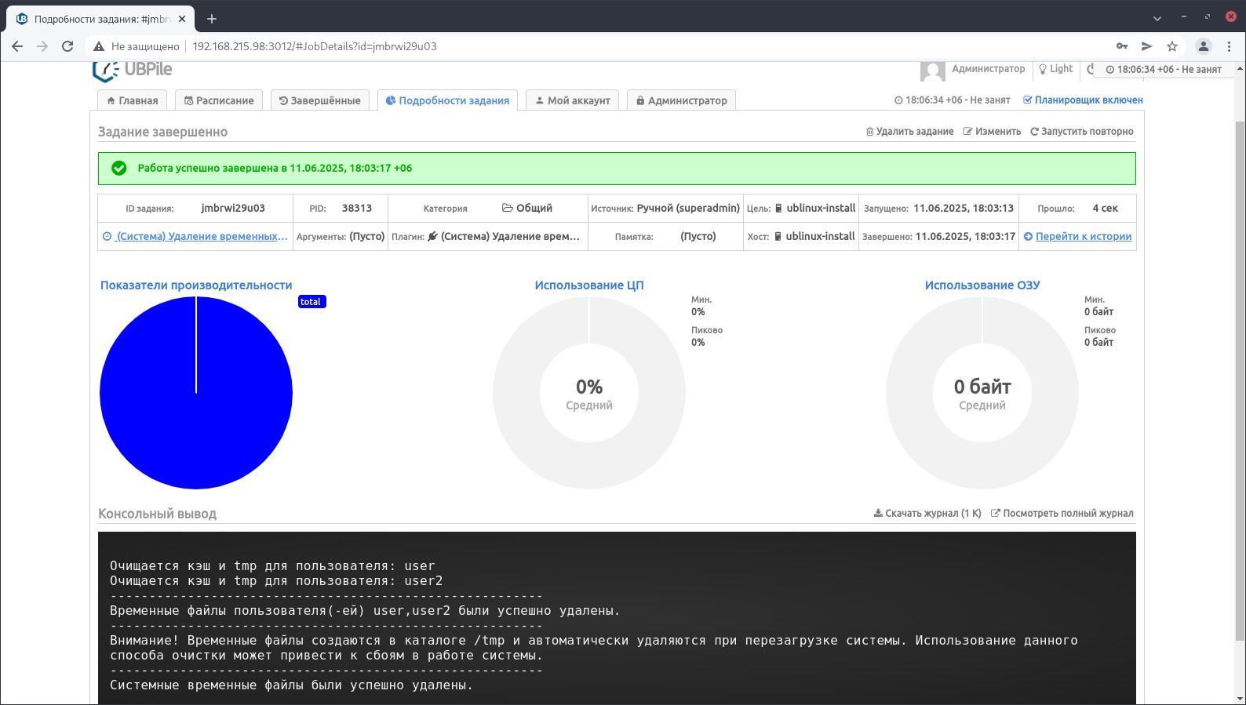Reload the page with browser refresh icon
The height and width of the screenshot is (705, 1246).
(x=67, y=46)
